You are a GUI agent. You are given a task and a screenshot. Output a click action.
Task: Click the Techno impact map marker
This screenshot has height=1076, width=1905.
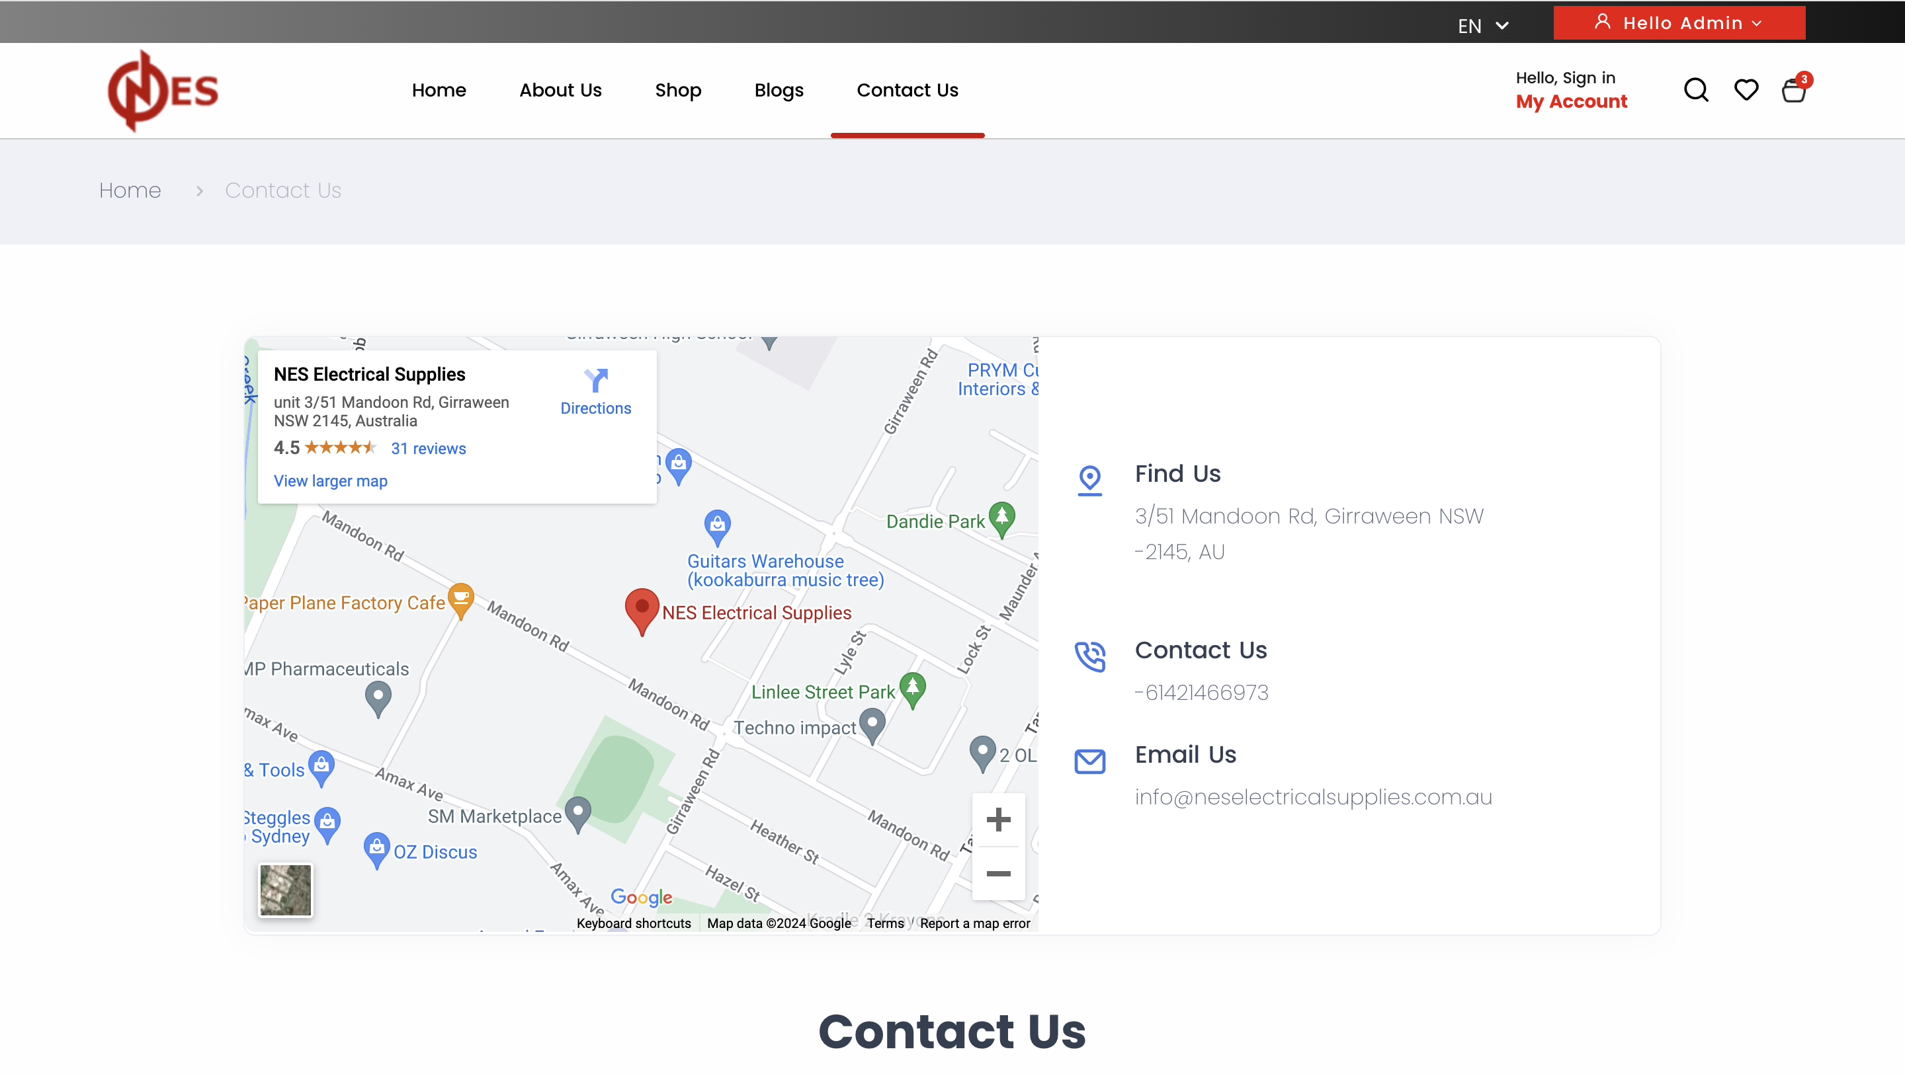click(872, 726)
